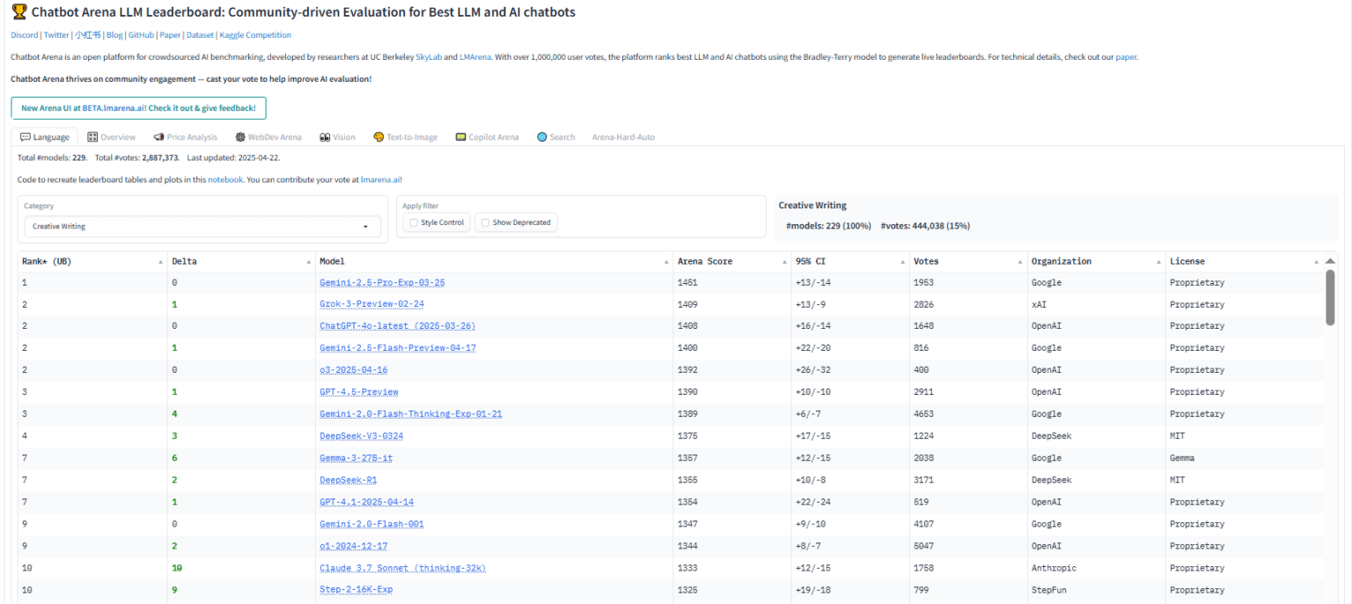1352x604 pixels.
Task: Sort by the Arena Score column arrow
Action: 784,262
